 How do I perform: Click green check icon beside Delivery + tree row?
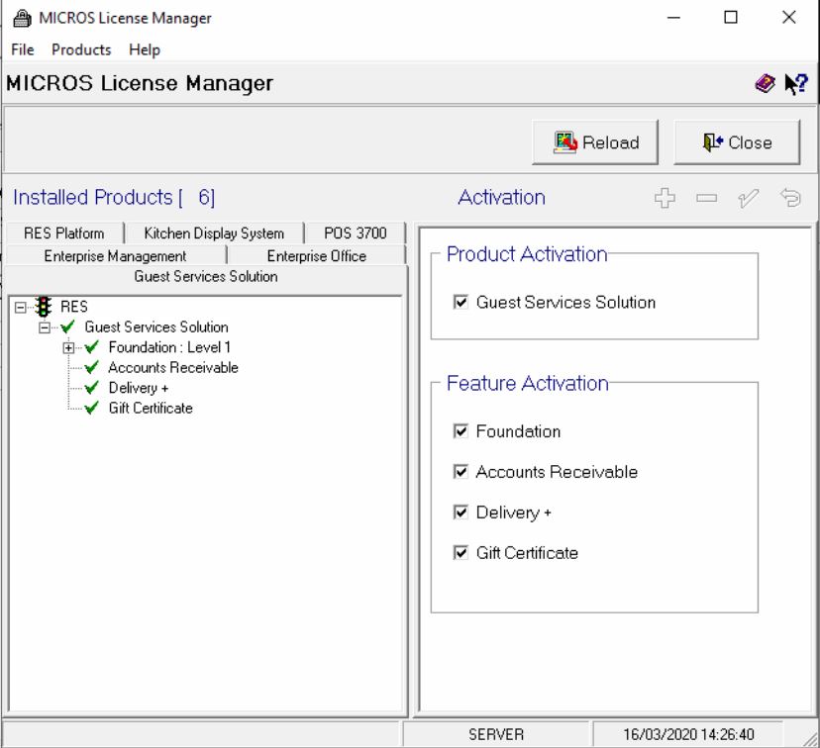click(x=91, y=388)
